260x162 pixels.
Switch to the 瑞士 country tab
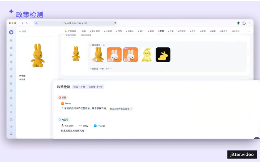141,31
